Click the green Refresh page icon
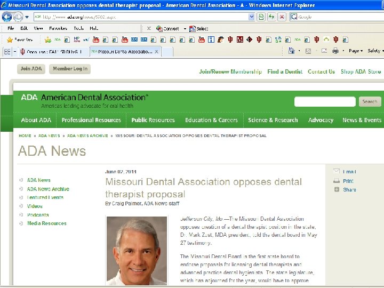Viewport: 384px width, 288px height. pos(271,17)
